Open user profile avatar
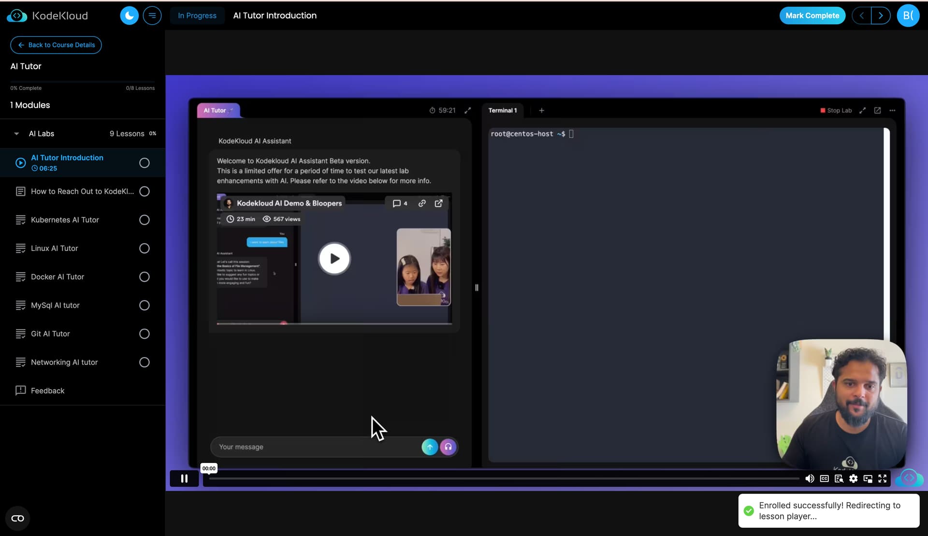Screen dimensions: 928x536 tap(908, 15)
